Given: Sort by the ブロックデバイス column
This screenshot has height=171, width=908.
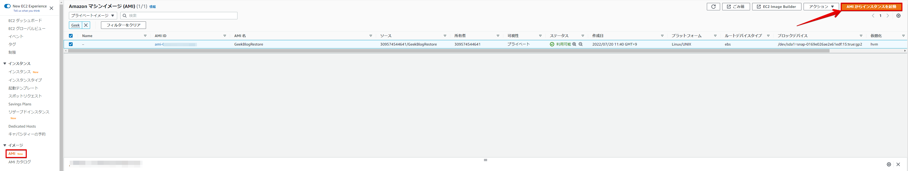Looking at the screenshot, I should [861, 36].
